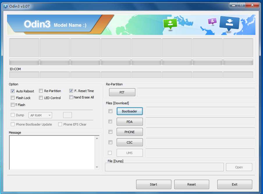This screenshot has height=194, width=263.
Task: Click inside the Message log box
Action: (52, 153)
